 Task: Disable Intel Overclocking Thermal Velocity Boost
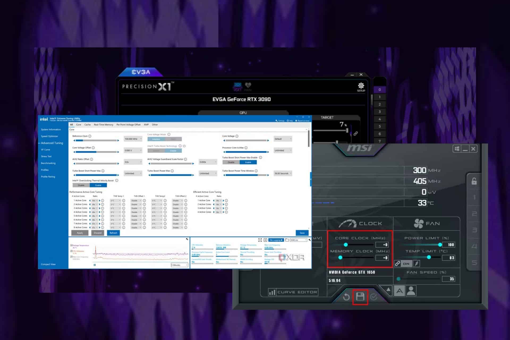pos(81,185)
